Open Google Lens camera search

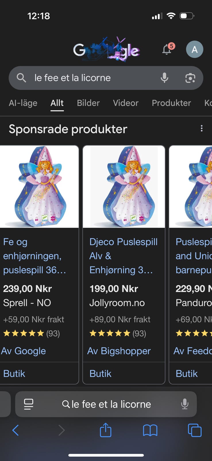pyautogui.click(x=190, y=78)
